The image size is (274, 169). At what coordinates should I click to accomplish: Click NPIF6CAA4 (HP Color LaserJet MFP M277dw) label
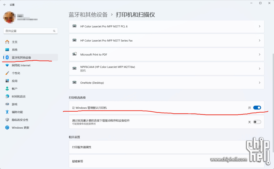(108, 67)
